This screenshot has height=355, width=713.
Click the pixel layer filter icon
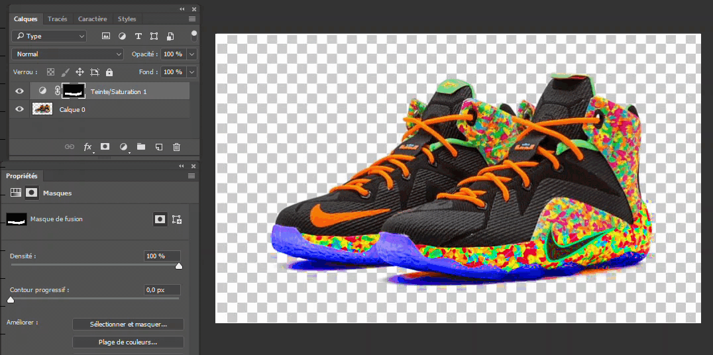click(x=106, y=36)
